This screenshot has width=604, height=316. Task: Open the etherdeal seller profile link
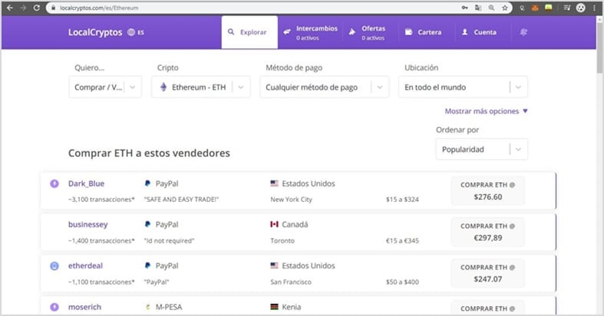click(x=85, y=266)
